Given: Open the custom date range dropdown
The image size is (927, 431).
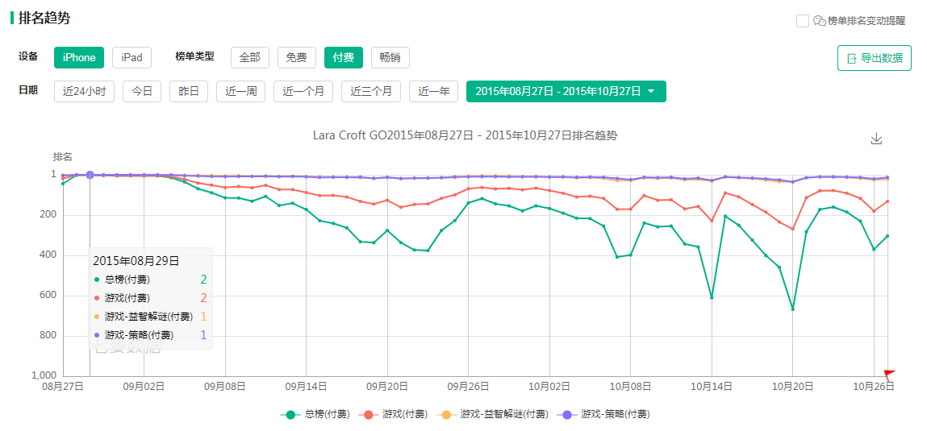Looking at the screenshot, I should click(566, 92).
